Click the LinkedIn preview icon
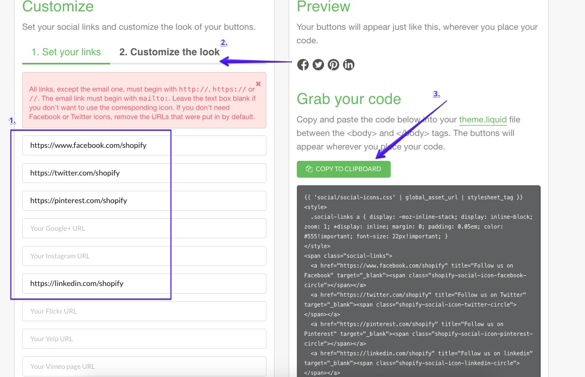 348,65
